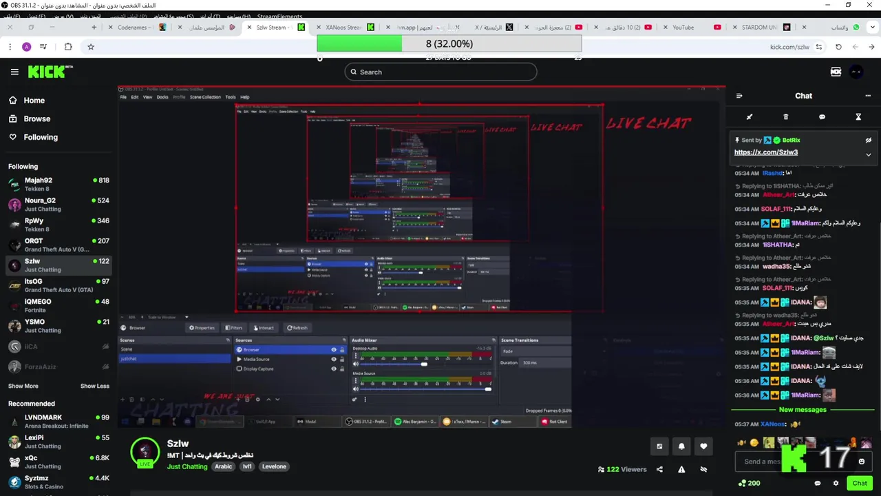Open the Kick sidebar hamburger menu
The width and height of the screenshot is (881, 496).
click(x=14, y=72)
